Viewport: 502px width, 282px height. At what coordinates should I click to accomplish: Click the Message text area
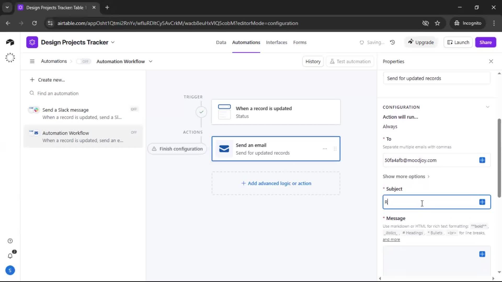point(436,261)
